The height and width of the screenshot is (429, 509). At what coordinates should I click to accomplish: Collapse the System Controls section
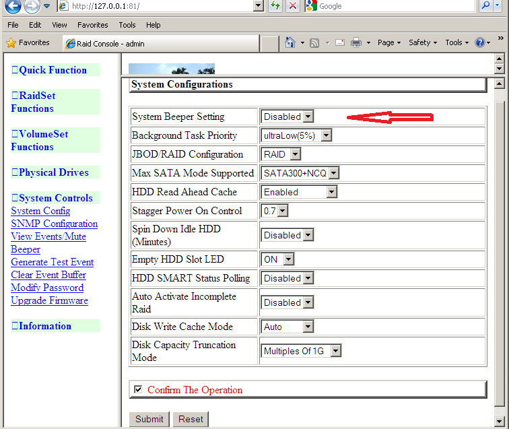55,198
